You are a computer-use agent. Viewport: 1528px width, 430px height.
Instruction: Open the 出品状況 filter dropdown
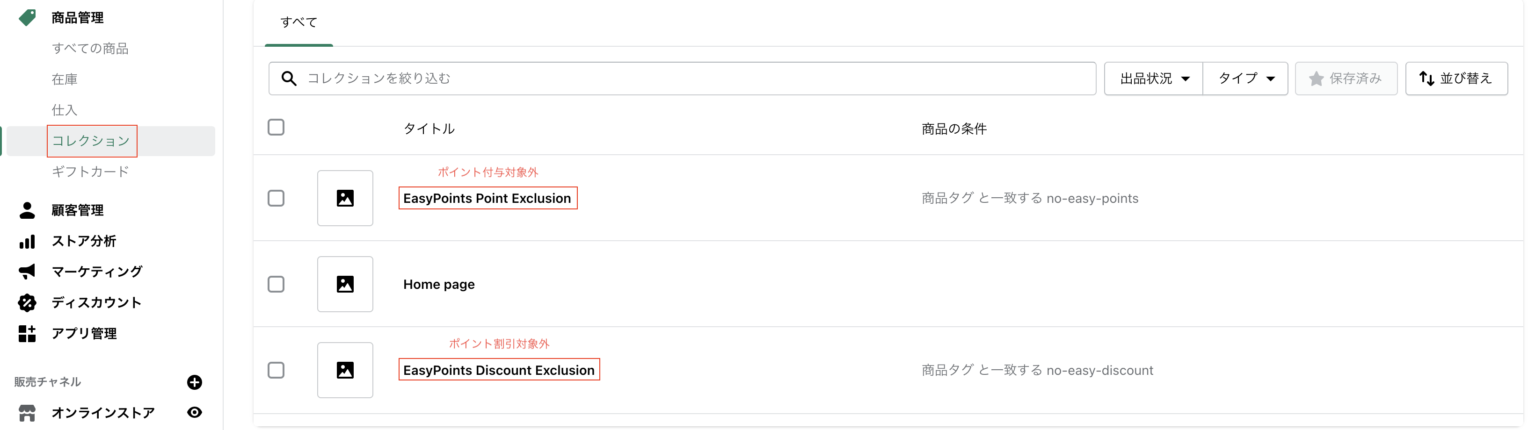click(x=1154, y=78)
